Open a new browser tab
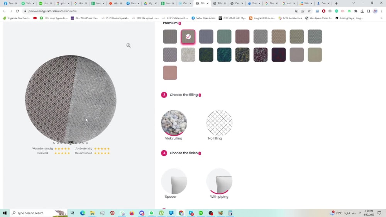The height and width of the screenshot is (217, 386). tap(336, 3)
